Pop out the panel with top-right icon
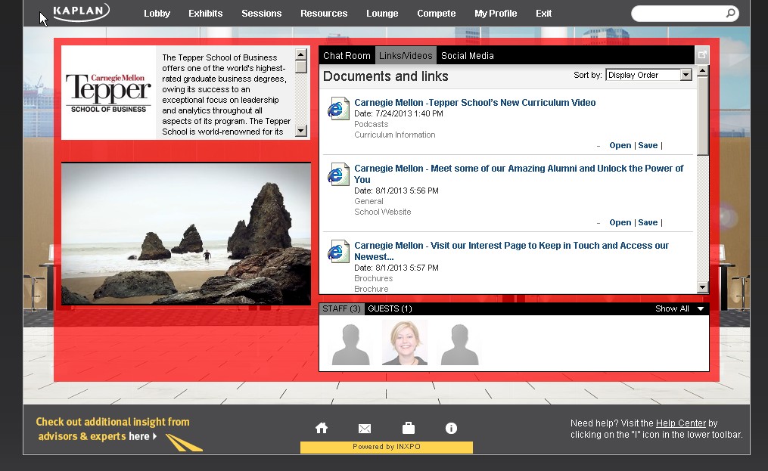 [x=702, y=55]
